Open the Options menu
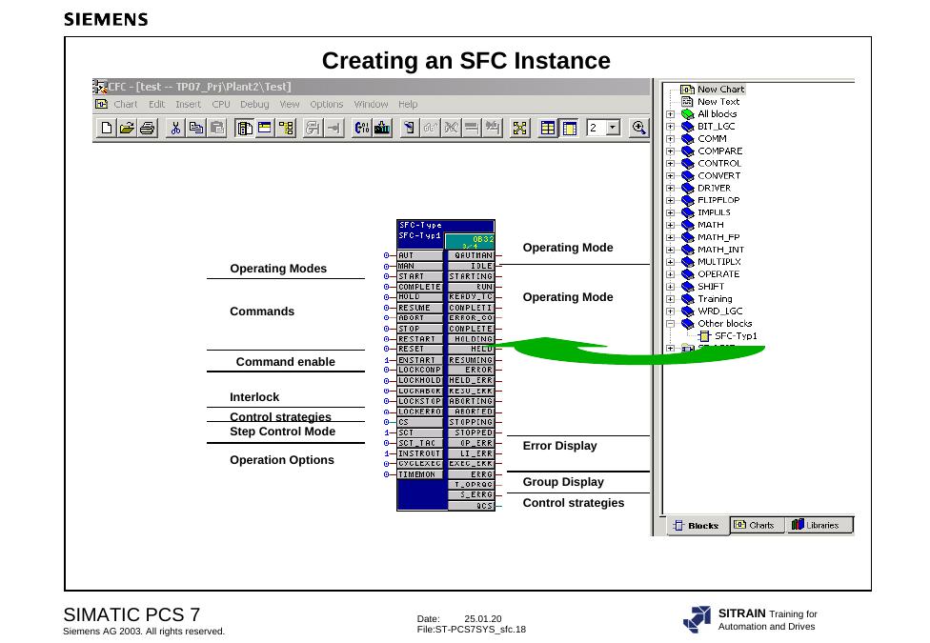The height and width of the screenshot is (643, 930). pyautogui.click(x=326, y=105)
